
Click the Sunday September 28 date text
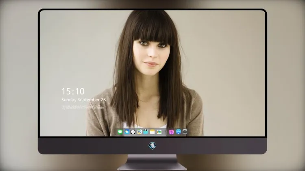[x=84, y=100]
